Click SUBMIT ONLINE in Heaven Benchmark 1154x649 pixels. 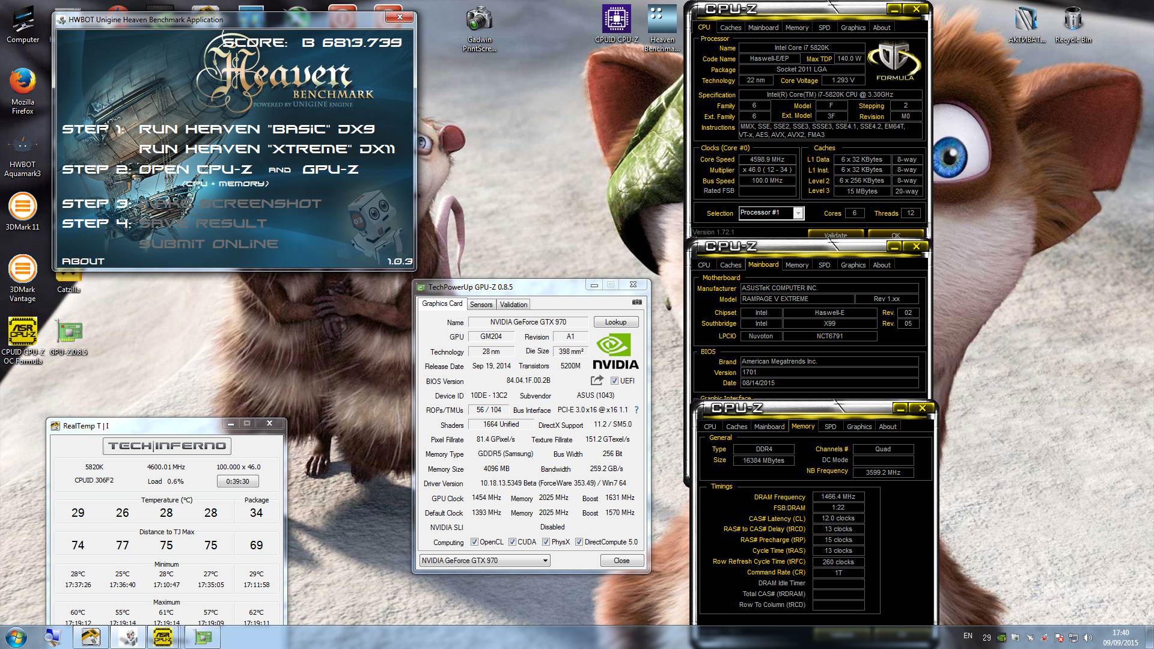tap(209, 244)
